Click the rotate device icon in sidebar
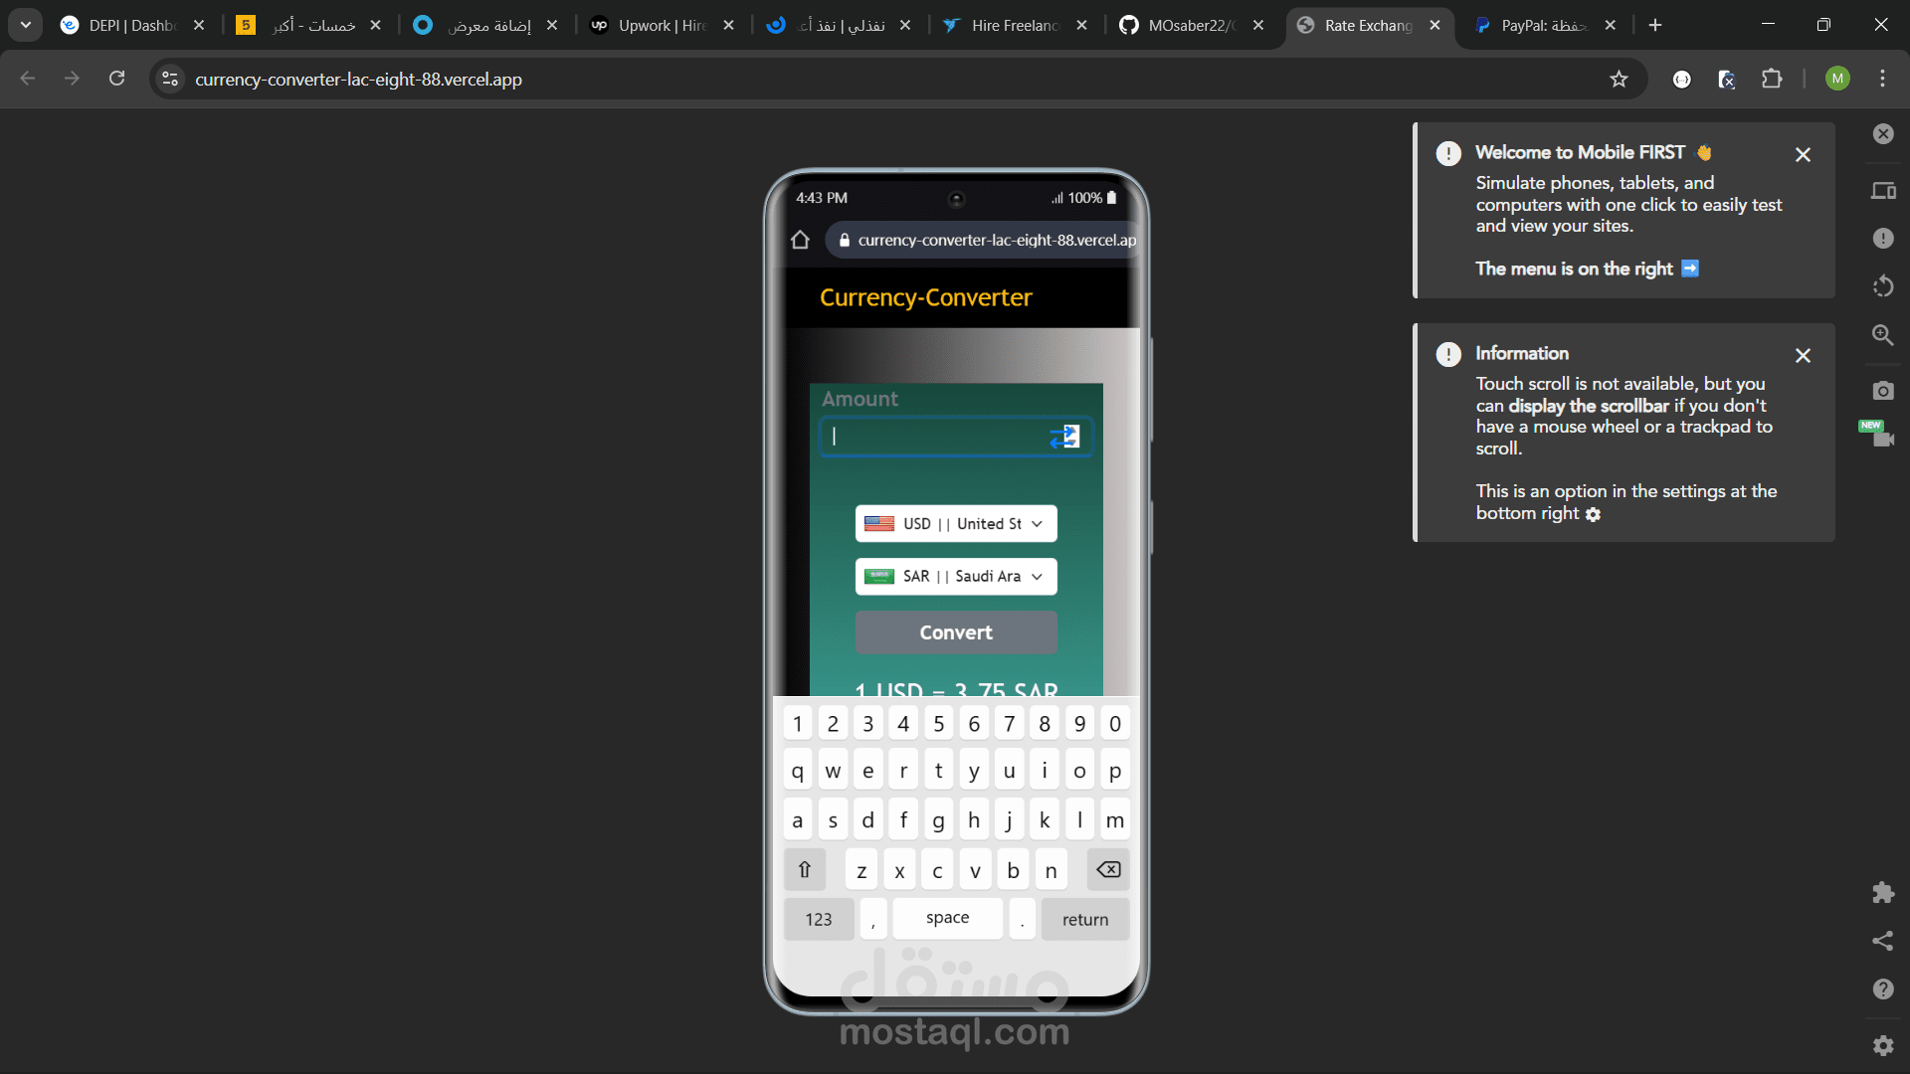 coord(1882,286)
